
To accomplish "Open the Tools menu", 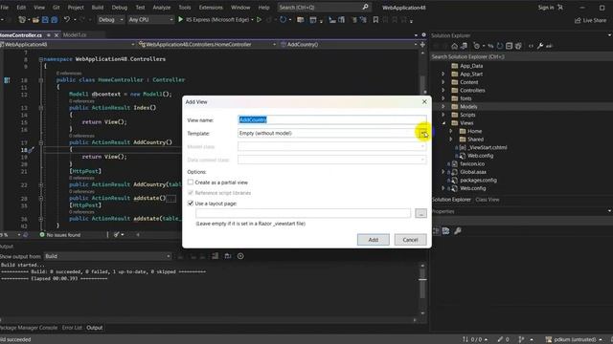I will 185,8.
